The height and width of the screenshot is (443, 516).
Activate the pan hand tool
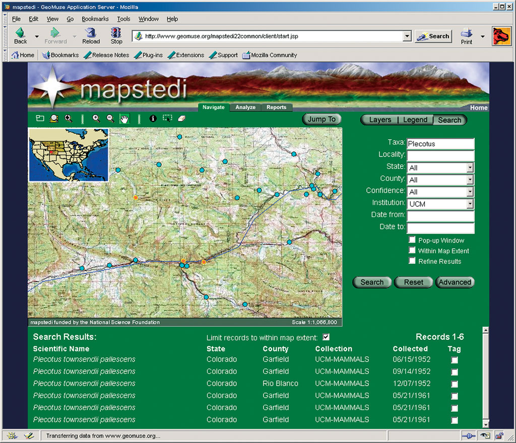tap(124, 119)
